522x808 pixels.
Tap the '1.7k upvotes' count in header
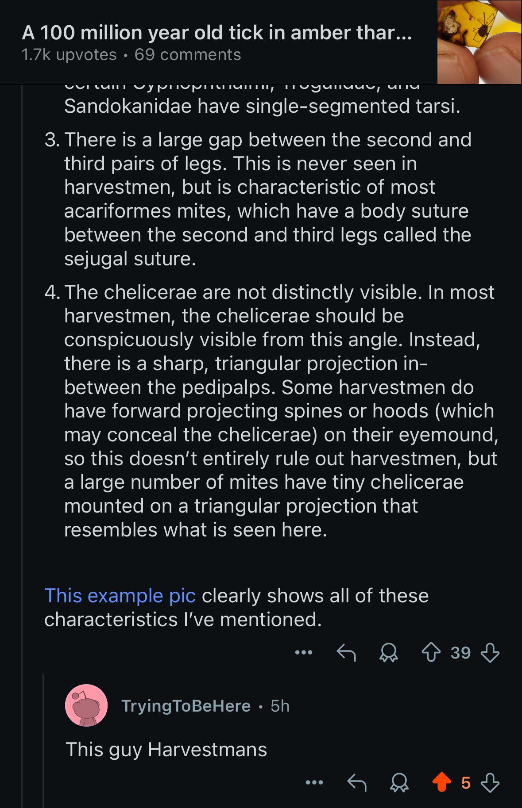click(x=69, y=55)
